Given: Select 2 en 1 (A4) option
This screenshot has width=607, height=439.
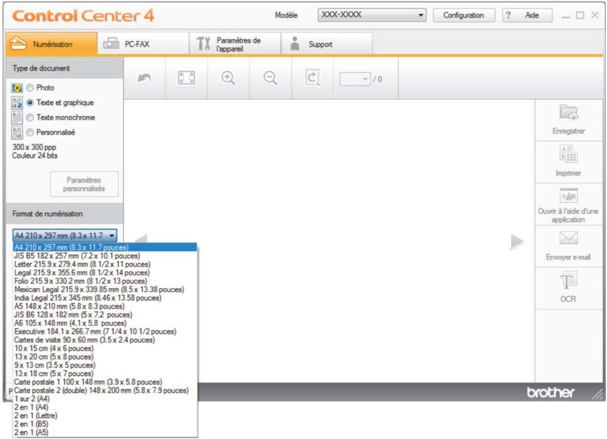Looking at the screenshot, I should pos(105,407).
